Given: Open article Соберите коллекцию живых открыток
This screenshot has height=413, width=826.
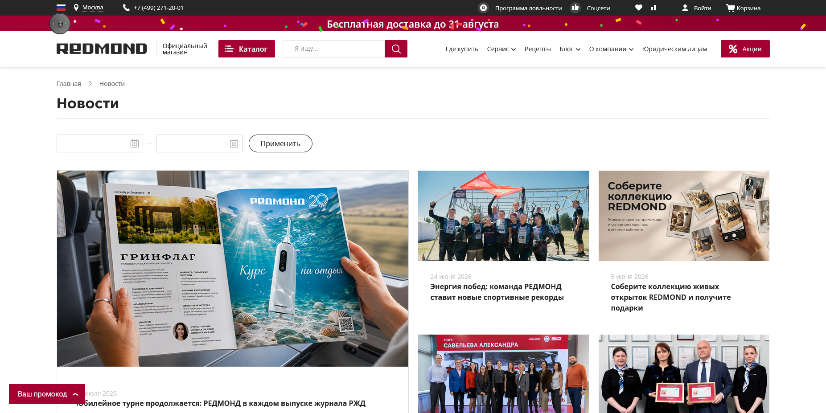Looking at the screenshot, I should click(671, 297).
